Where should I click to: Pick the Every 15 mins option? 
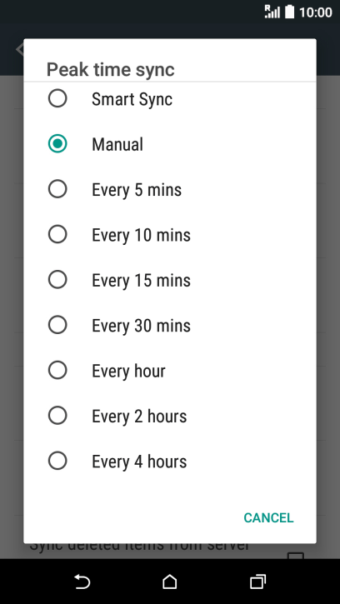coord(57,280)
